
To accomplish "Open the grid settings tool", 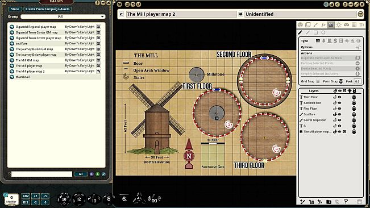I will (354, 25).
